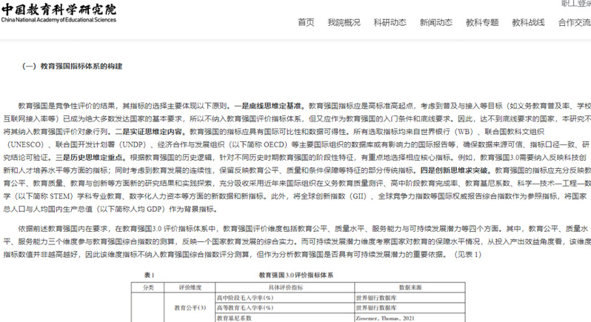Click the 中国教育科学研究院 site logo
Image resolution: width=591 pixels, height=322 pixels.
click(59, 13)
